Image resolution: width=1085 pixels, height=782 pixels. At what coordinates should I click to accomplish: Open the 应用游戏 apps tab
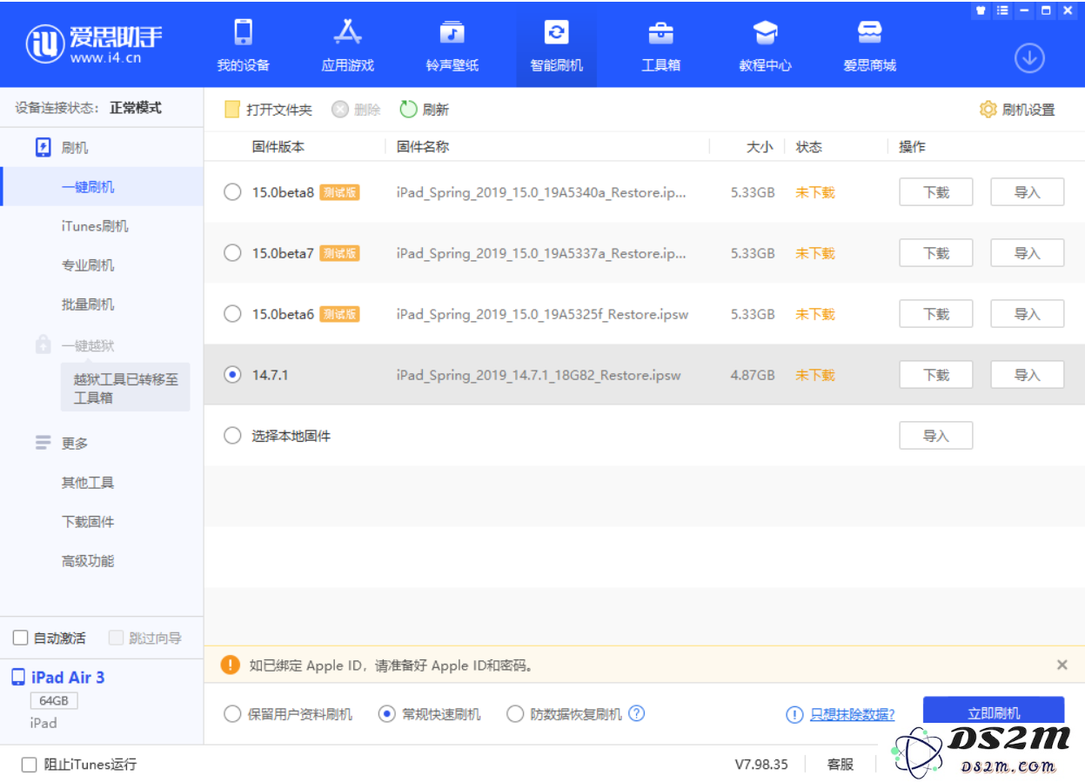coord(347,46)
